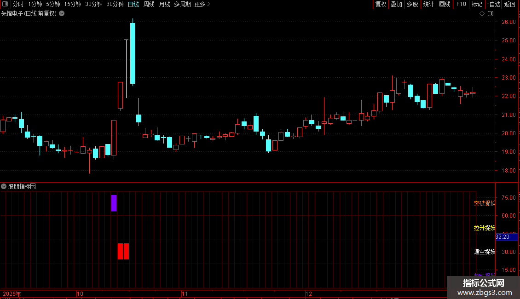The height and width of the screenshot is (299, 520).
Task: Select the 30分钟 period
Action: (x=94, y=4)
